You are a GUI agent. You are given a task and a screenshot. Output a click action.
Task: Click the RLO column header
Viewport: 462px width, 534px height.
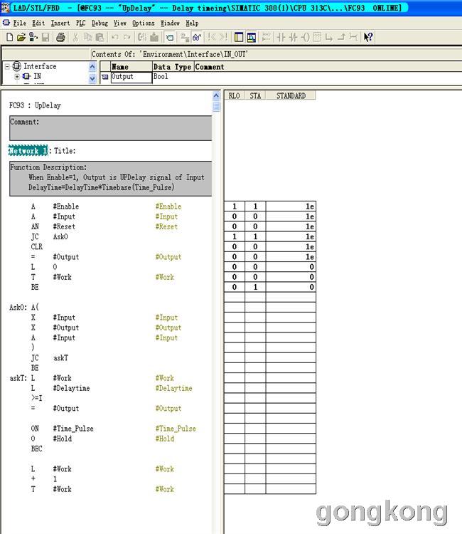235,95
